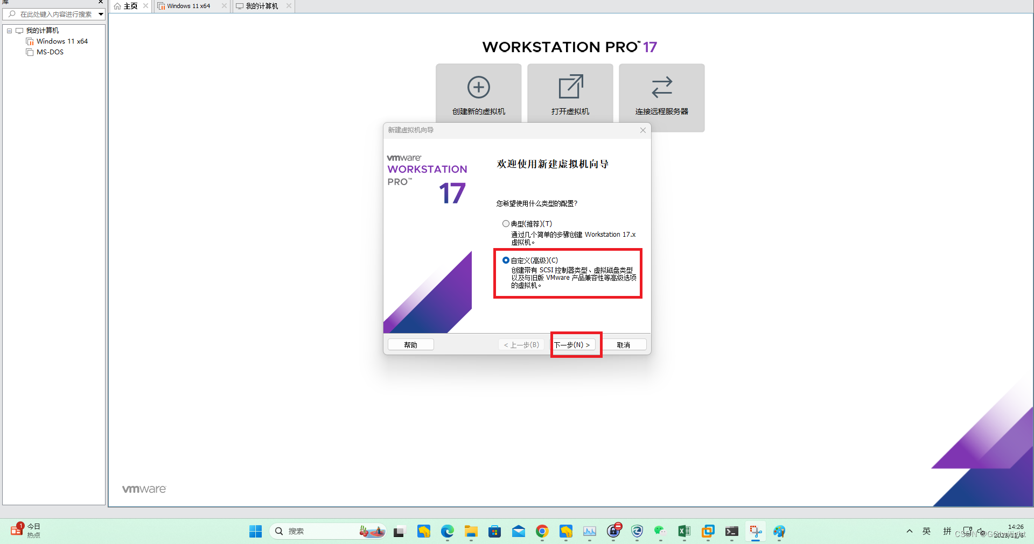Open Google Chrome from taskbar
Image resolution: width=1034 pixels, height=544 pixels.
542,532
